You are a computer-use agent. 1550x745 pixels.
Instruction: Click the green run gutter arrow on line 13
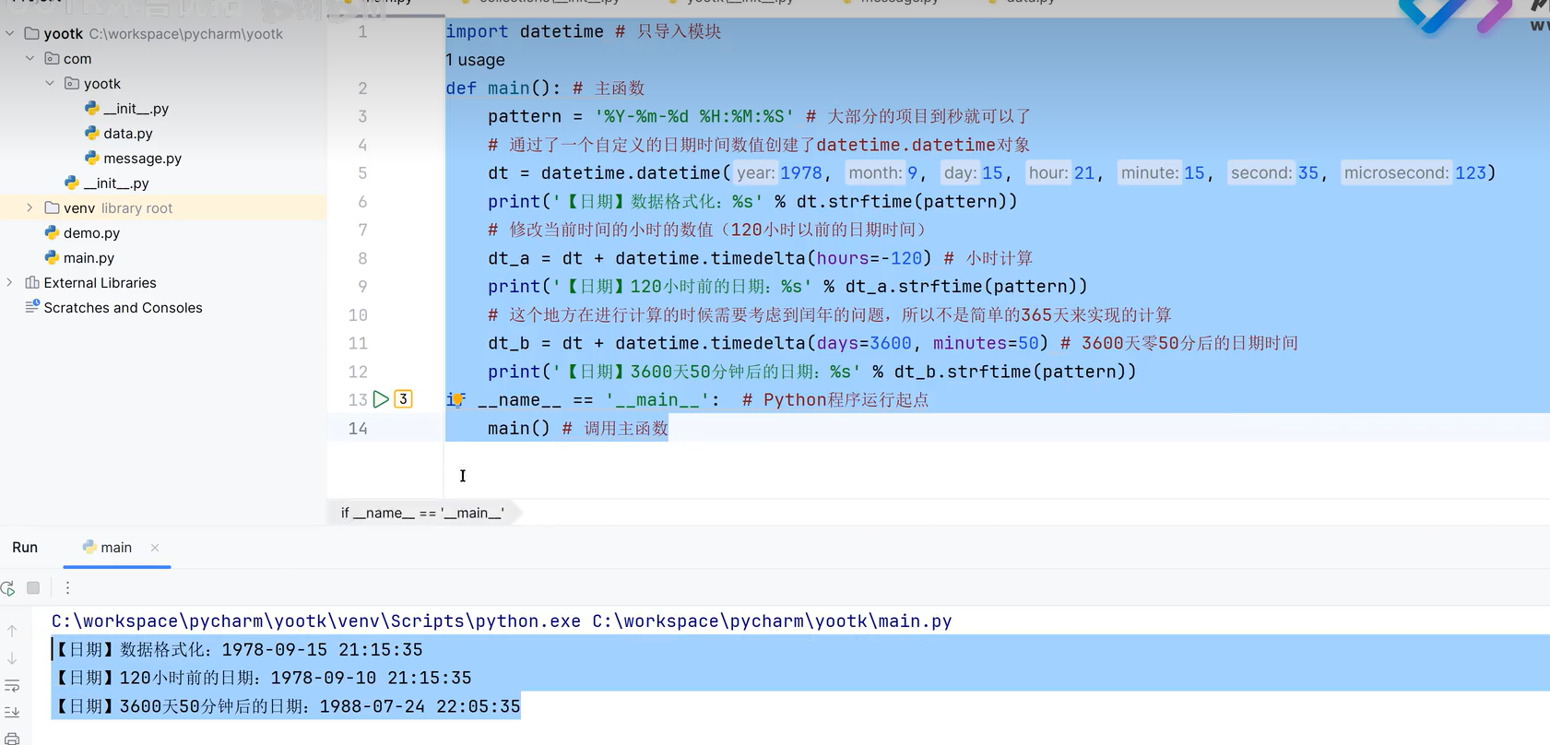click(381, 399)
